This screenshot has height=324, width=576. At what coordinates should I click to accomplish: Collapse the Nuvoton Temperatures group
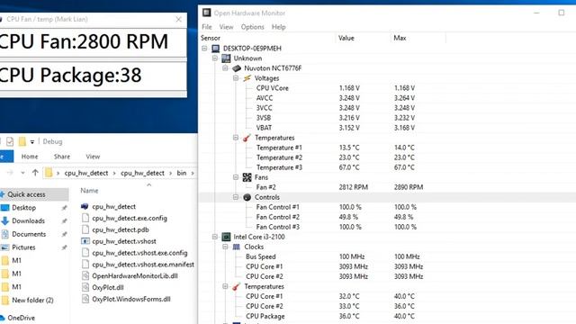(x=236, y=138)
